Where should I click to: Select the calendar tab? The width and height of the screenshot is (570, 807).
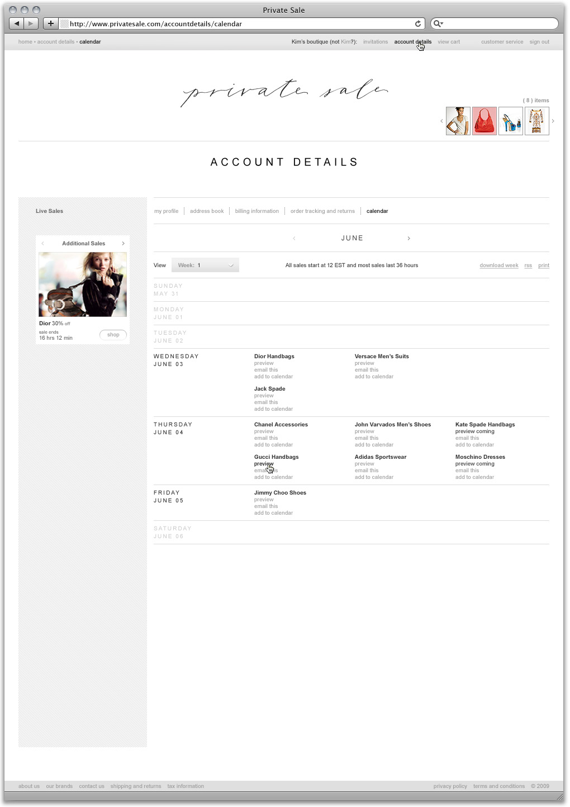click(x=377, y=211)
